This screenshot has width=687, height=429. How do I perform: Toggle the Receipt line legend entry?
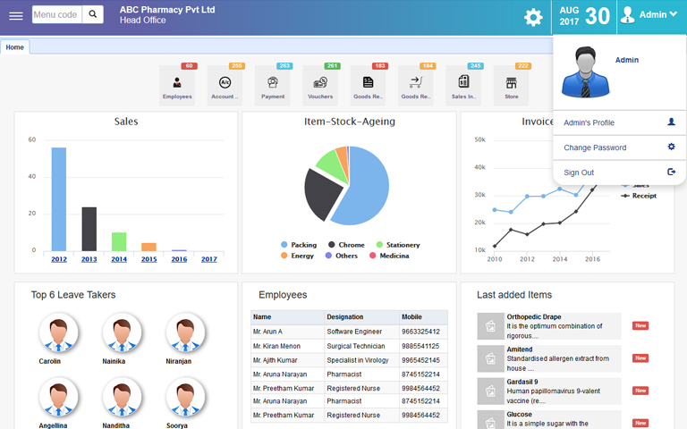[639, 196]
